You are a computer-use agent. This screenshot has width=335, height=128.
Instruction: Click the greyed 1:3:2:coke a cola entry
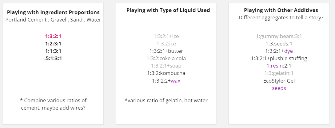point(166,58)
